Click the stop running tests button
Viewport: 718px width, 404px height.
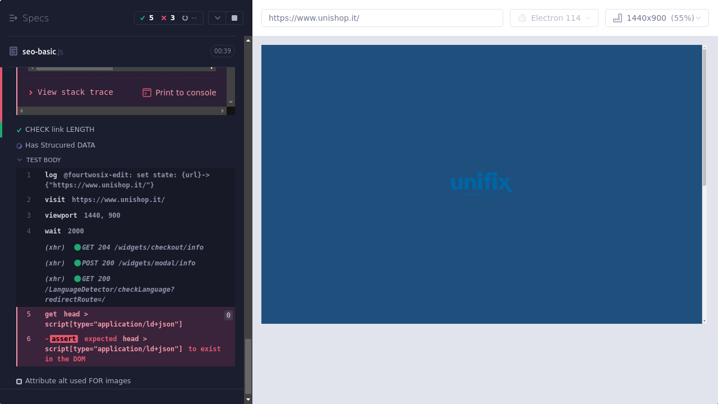click(x=234, y=18)
